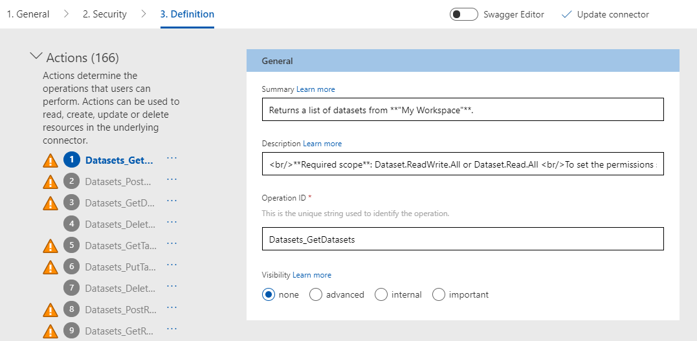This screenshot has width=697, height=341.
Task: Toggle the Swagger Editor switch
Action: (464, 14)
